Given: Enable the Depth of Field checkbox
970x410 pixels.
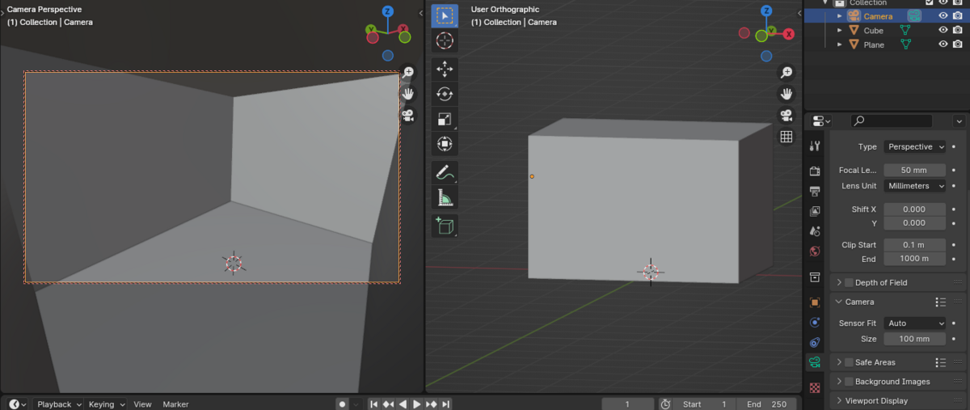Looking at the screenshot, I should [849, 282].
